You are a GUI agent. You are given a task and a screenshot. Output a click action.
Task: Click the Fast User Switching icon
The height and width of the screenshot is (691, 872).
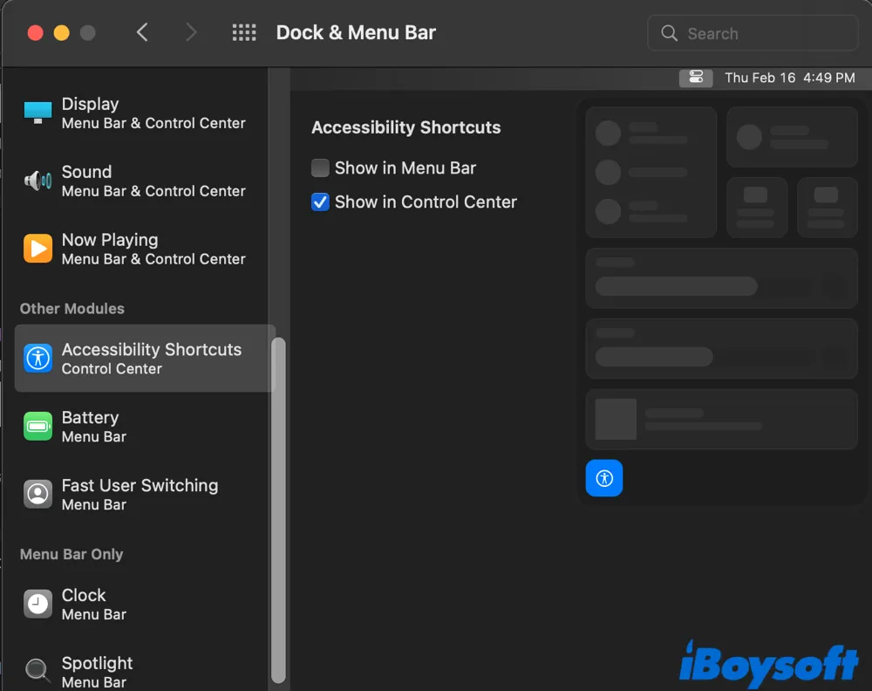pos(37,495)
